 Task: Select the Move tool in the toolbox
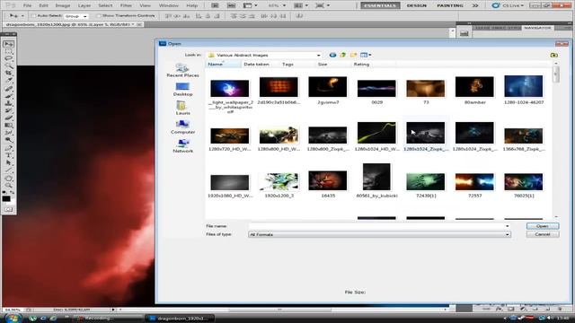point(8,44)
